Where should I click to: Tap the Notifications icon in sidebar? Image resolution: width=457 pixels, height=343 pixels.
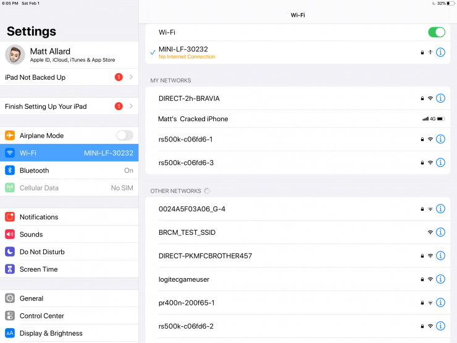pyautogui.click(x=10, y=217)
